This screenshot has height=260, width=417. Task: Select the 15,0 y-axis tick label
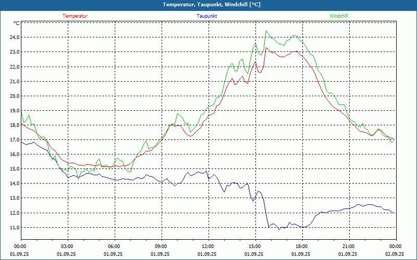(x=13, y=169)
